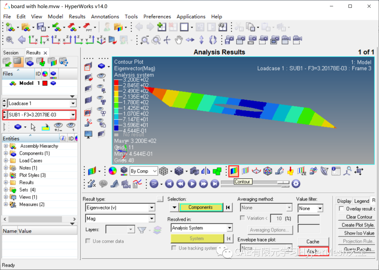
Task: Enable the Use corner data checkbox
Action: click(x=88, y=241)
